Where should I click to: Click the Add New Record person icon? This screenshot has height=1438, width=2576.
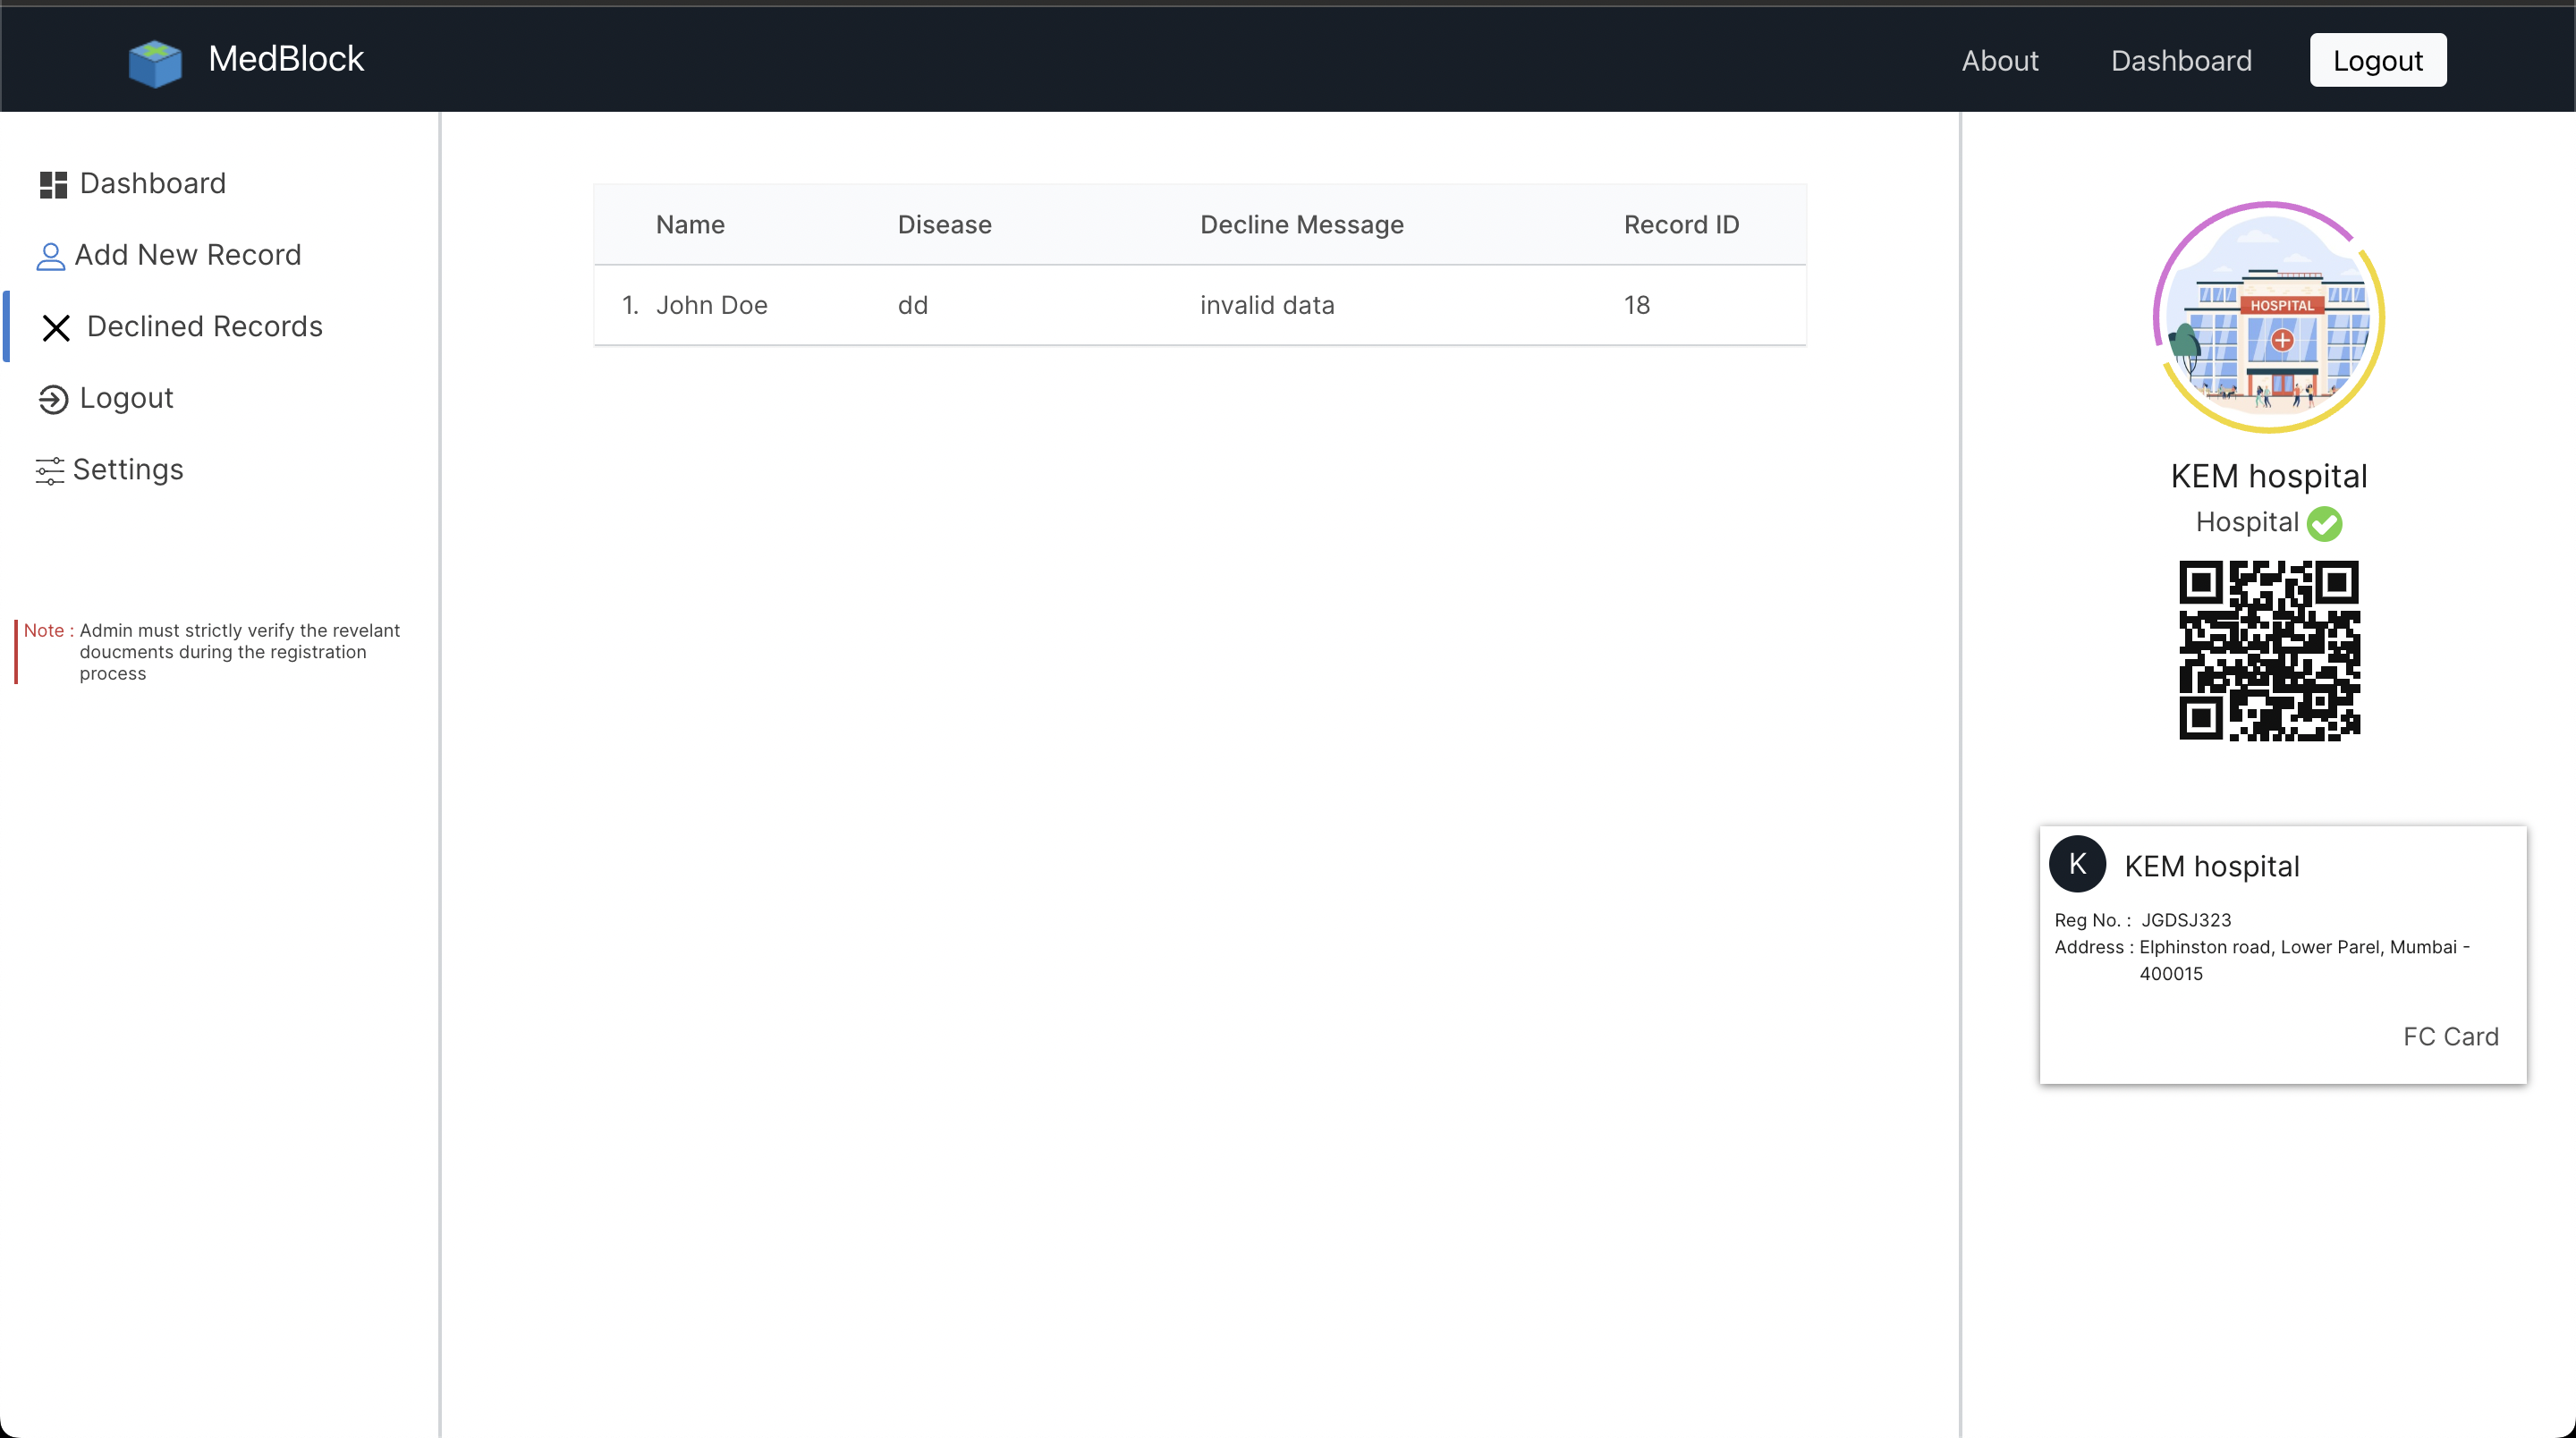coord(50,256)
